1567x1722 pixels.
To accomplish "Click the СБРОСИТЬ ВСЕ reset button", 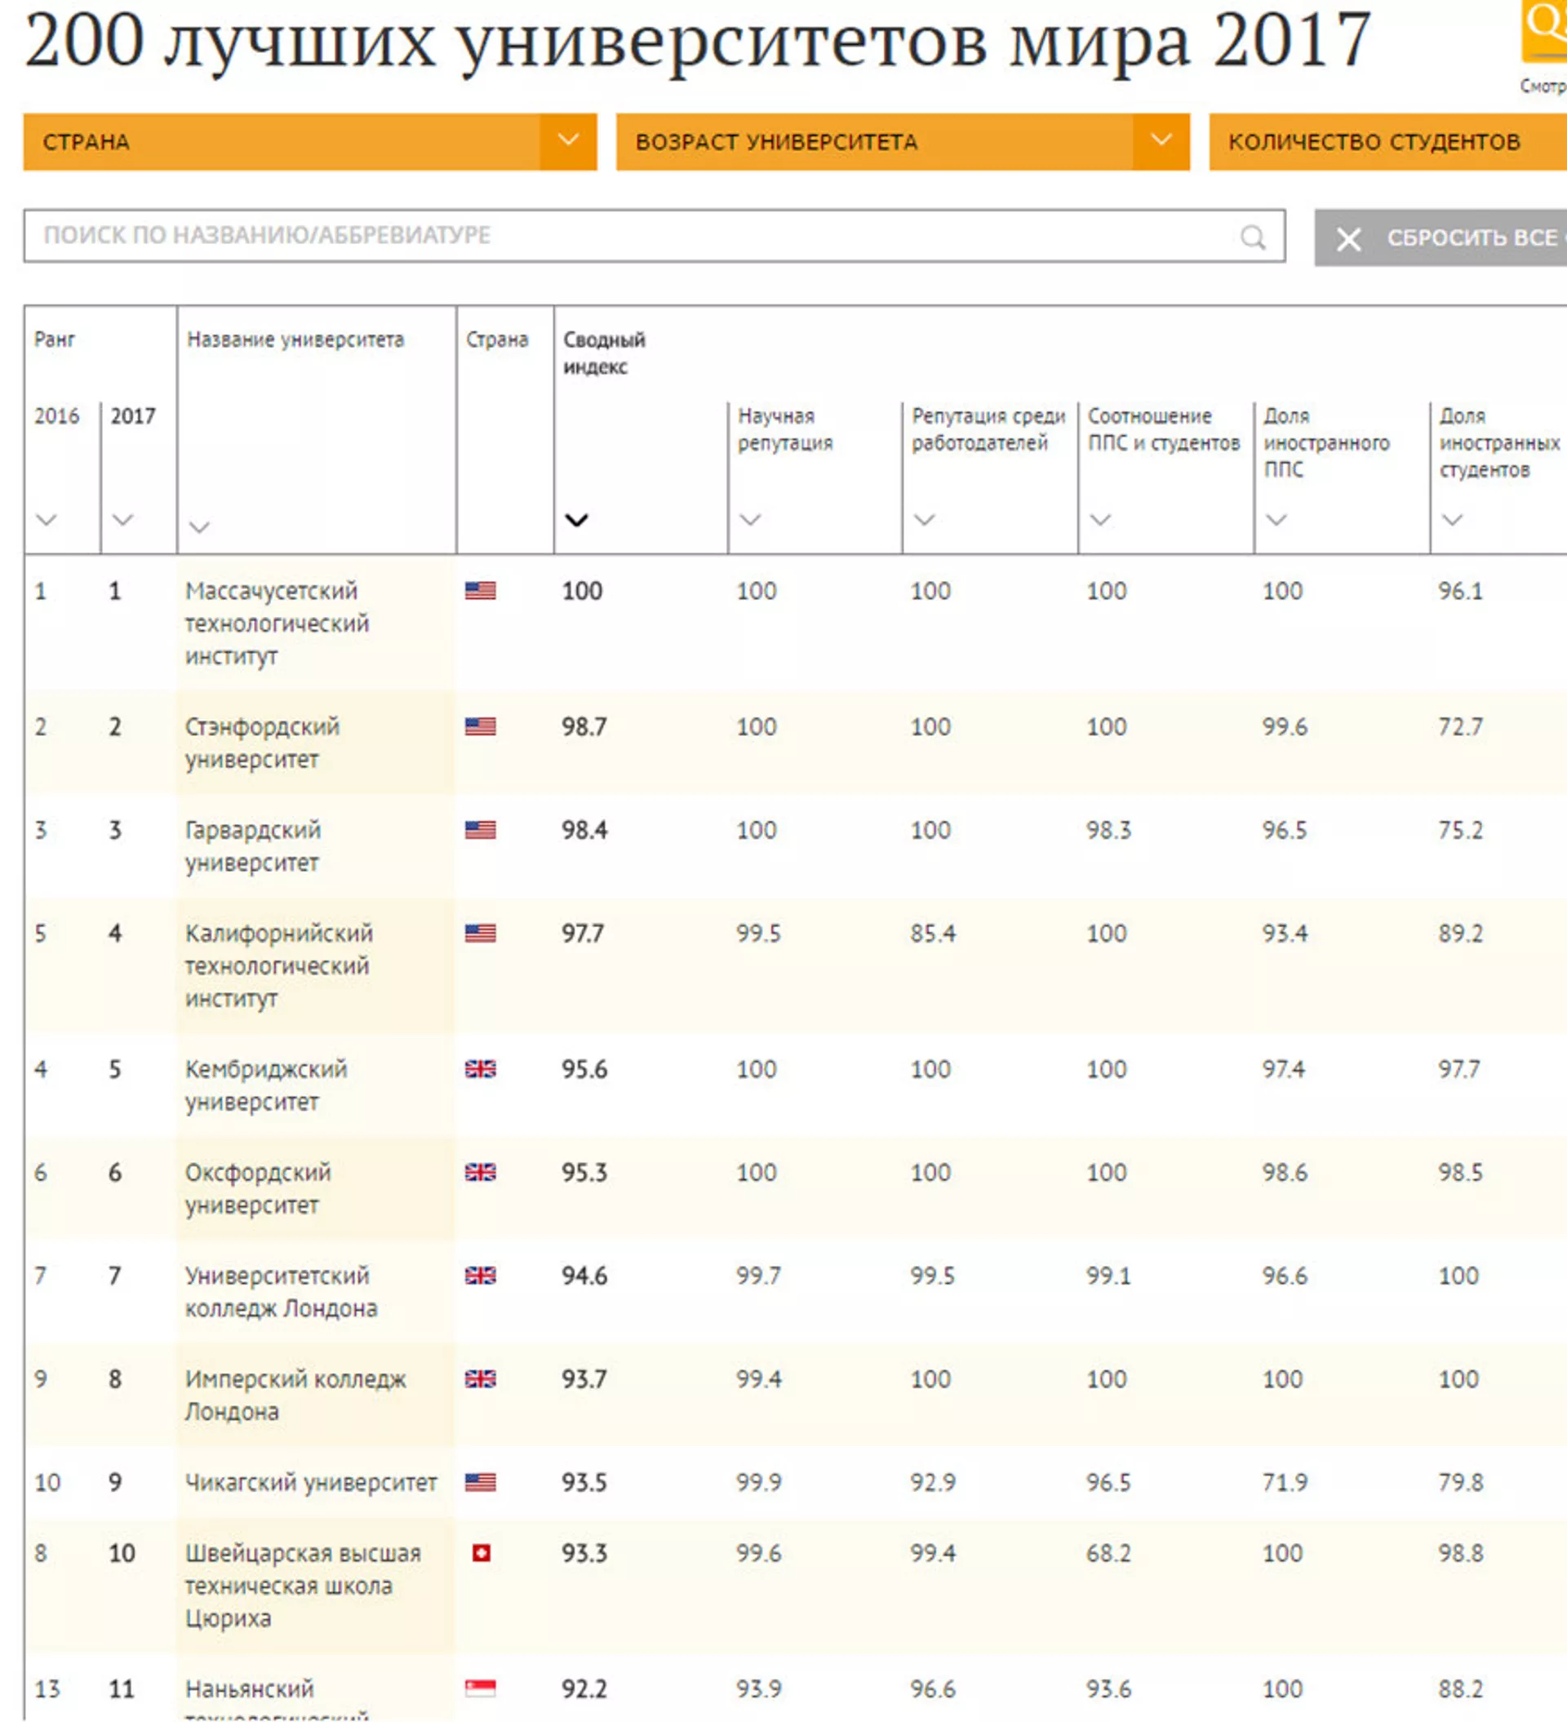I will coord(1440,237).
